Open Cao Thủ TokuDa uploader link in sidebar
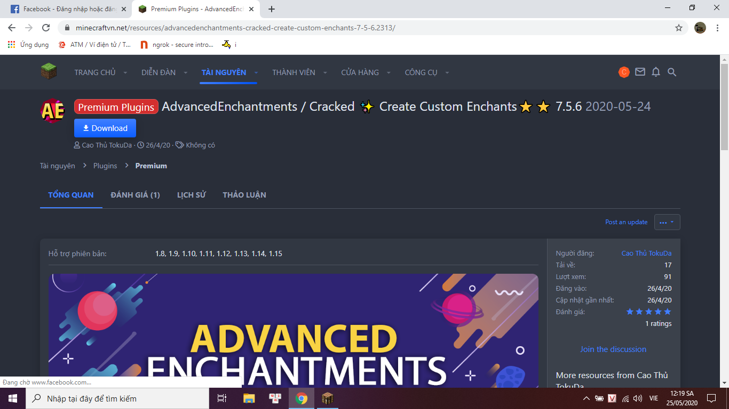The height and width of the screenshot is (409, 729). [646, 253]
